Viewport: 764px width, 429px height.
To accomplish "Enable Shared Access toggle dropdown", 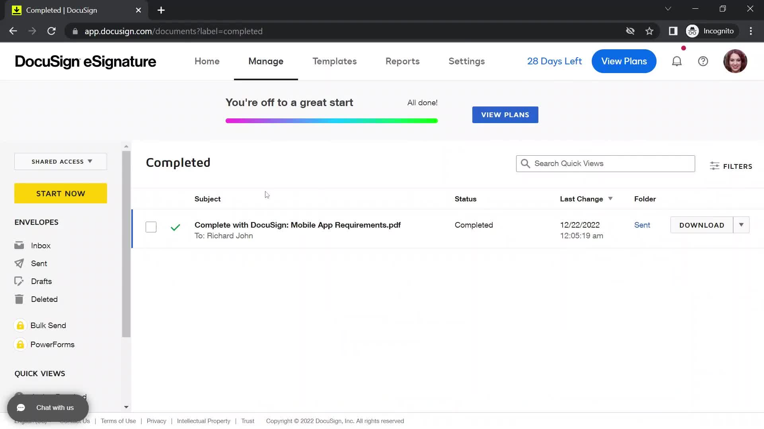I will point(60,161).
